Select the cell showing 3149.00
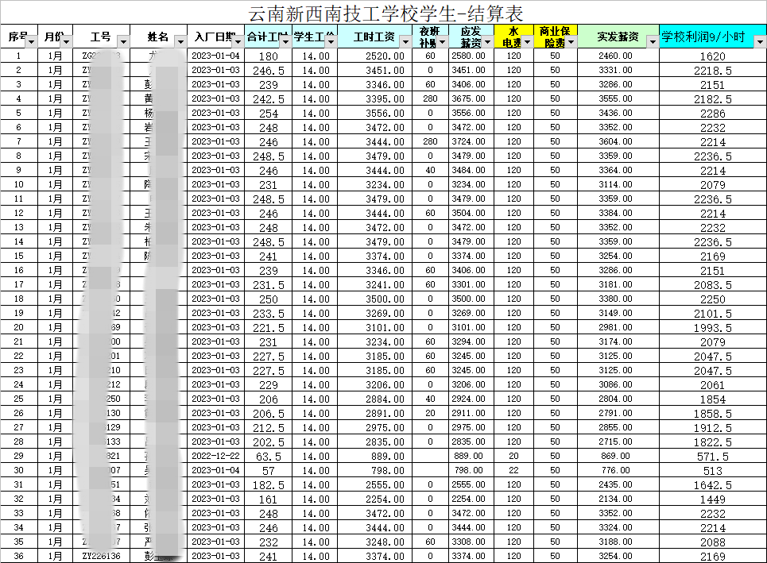Viewport: 767px width, 563px height. pos(618,313)
